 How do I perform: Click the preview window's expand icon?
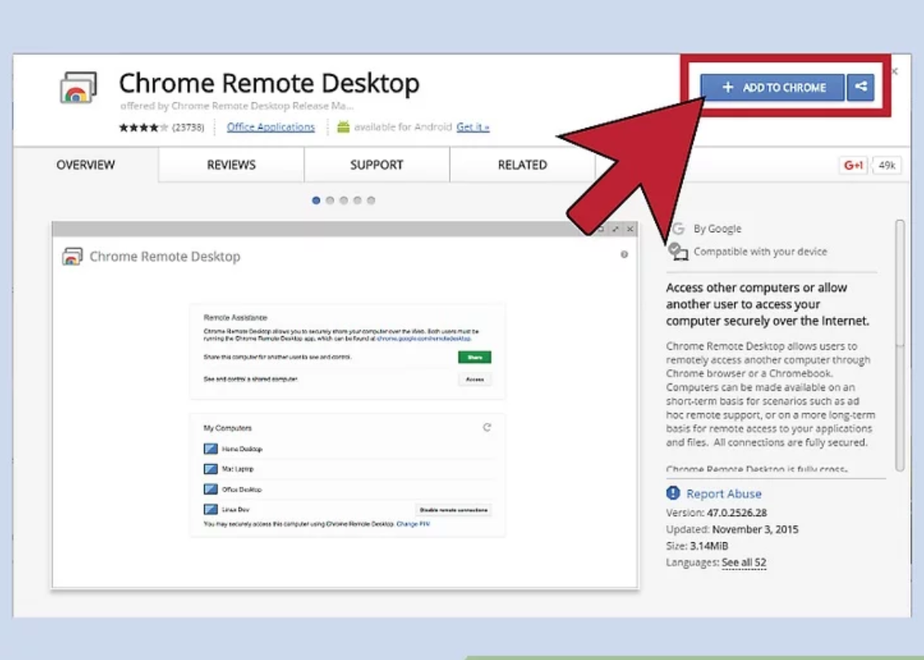(x=615, y=229)
